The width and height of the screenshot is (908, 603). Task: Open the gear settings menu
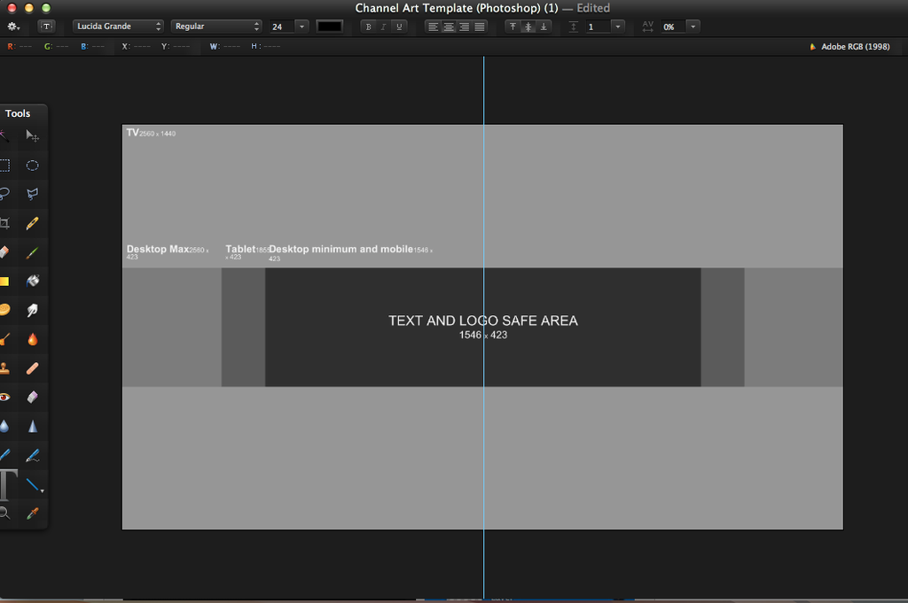coord(13,27)
